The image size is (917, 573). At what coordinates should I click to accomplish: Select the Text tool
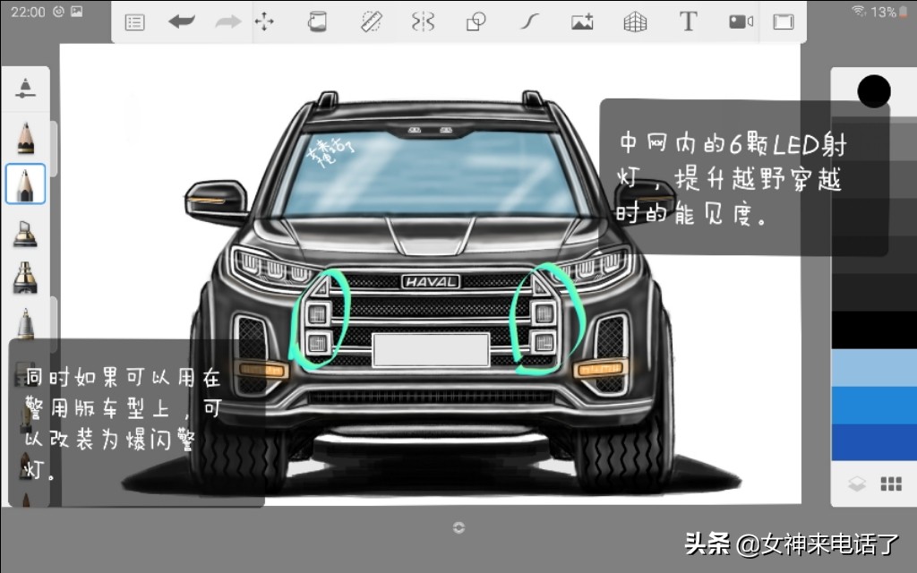coord(688,22)
